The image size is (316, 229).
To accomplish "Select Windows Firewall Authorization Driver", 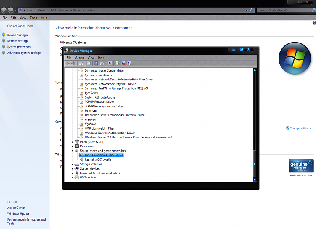I will tap(110, 133).
